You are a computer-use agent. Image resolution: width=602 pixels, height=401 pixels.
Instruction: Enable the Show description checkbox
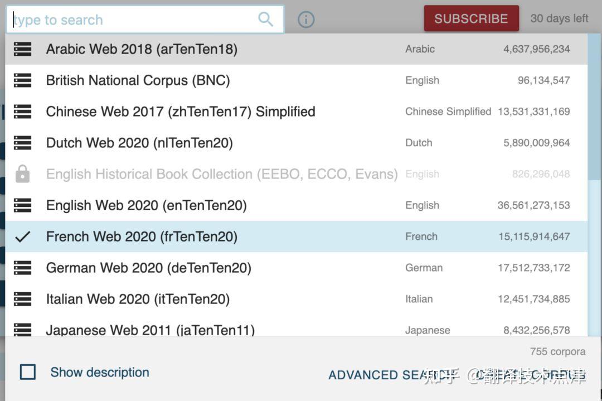click(x=28, y=372)
